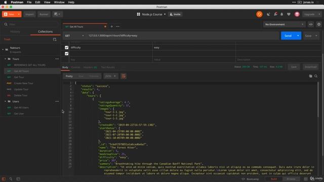324x182 pixels.
Task: Click the request Save button
Action: (x=308, y=36)
